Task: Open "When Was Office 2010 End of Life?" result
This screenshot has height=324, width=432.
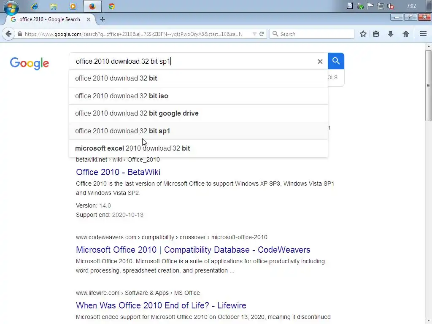Action: [x=161, y=305]
